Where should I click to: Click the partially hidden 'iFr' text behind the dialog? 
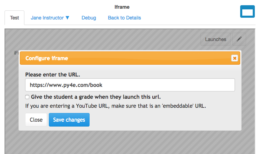click(x=16, y=53)
